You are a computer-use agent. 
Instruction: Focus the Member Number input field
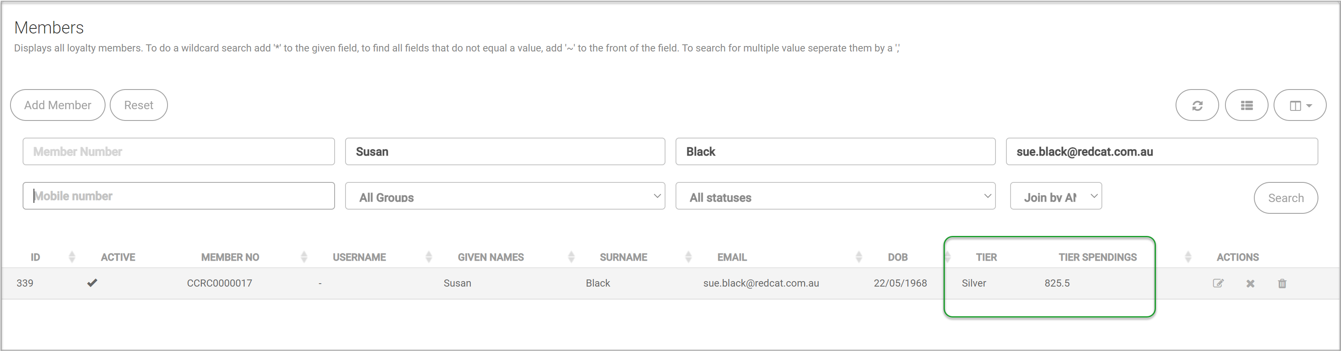(x=178, y=151)
